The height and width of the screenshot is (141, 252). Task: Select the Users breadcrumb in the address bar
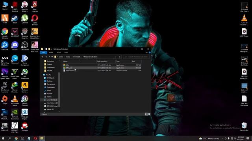pos(61,57)
